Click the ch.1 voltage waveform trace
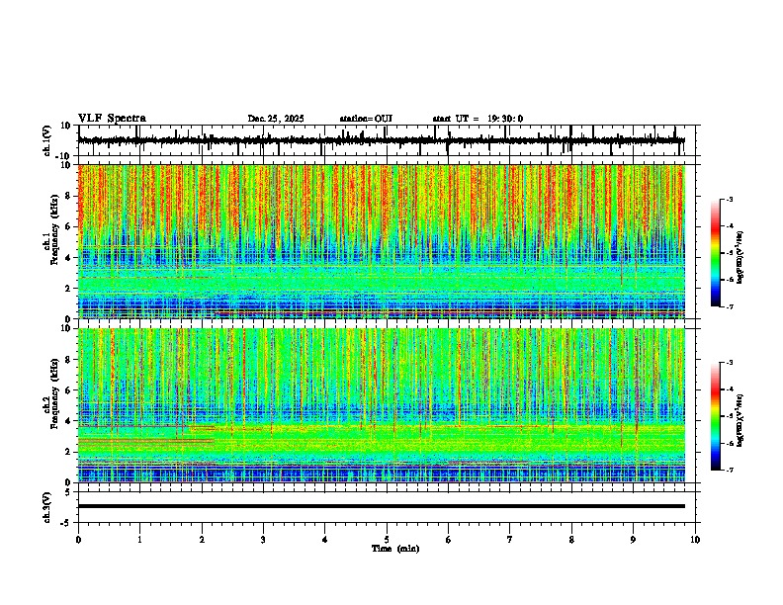This screenshot has height=605, width=783. [381, 140]
